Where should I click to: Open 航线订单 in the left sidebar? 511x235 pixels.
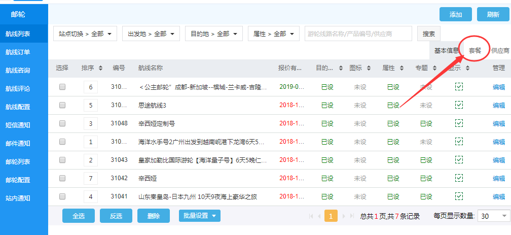pos(18,52)
